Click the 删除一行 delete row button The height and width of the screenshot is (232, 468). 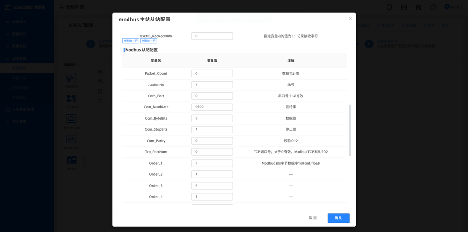149,41
